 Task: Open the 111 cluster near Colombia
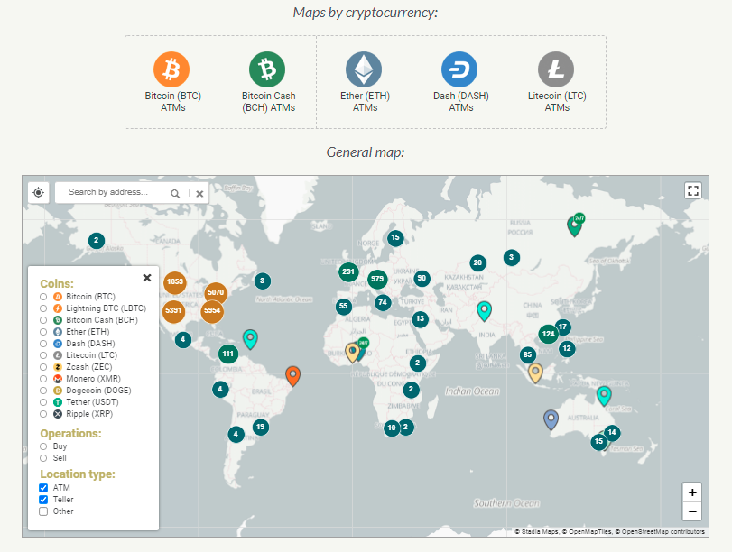227,354
